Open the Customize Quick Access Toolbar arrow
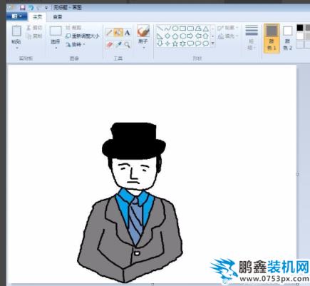 (46, 8)
